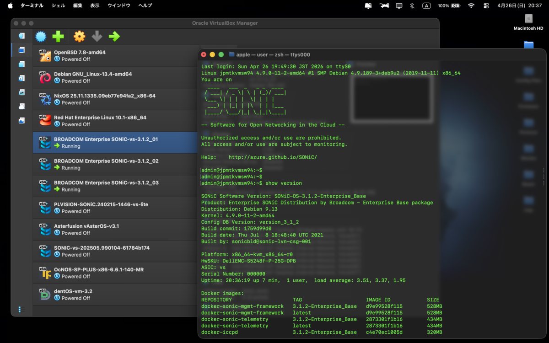The height and width of the screenshot is (343, 549).
Task: Click the dentOS-vm-3.2 VM icon
Action: (45, 295)
